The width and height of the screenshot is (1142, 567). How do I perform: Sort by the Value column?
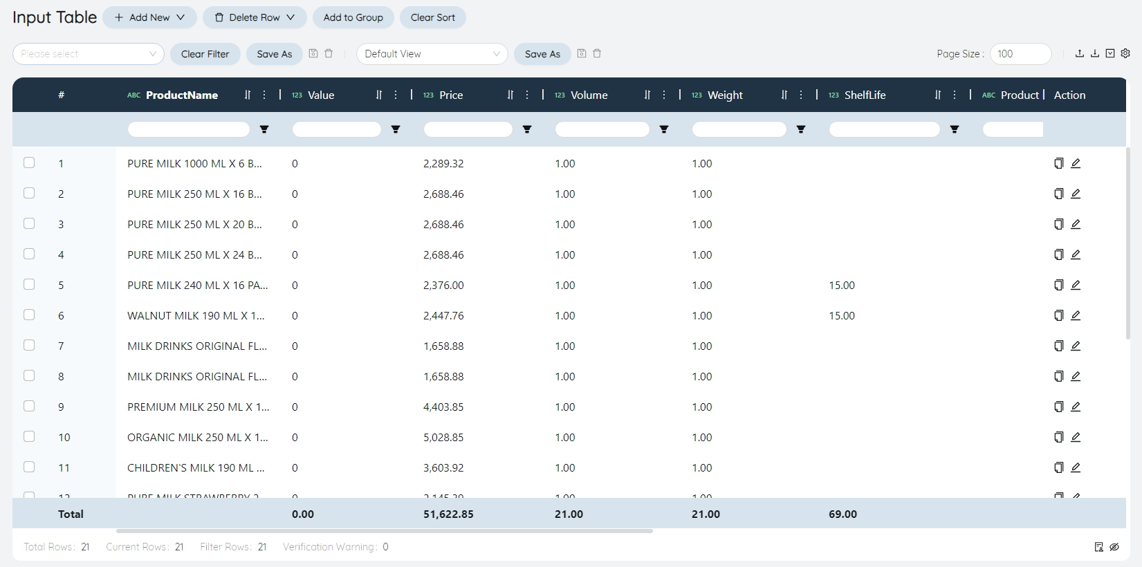(x=379, y=95)
